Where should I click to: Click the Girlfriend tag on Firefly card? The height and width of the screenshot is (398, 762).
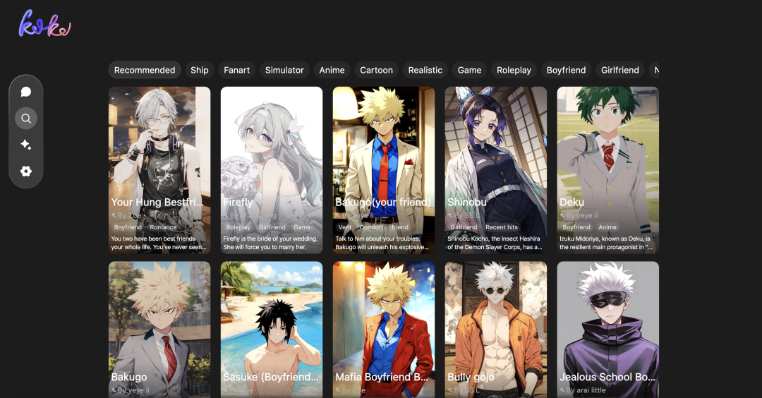pyautogui.click(x=272, y=227)
